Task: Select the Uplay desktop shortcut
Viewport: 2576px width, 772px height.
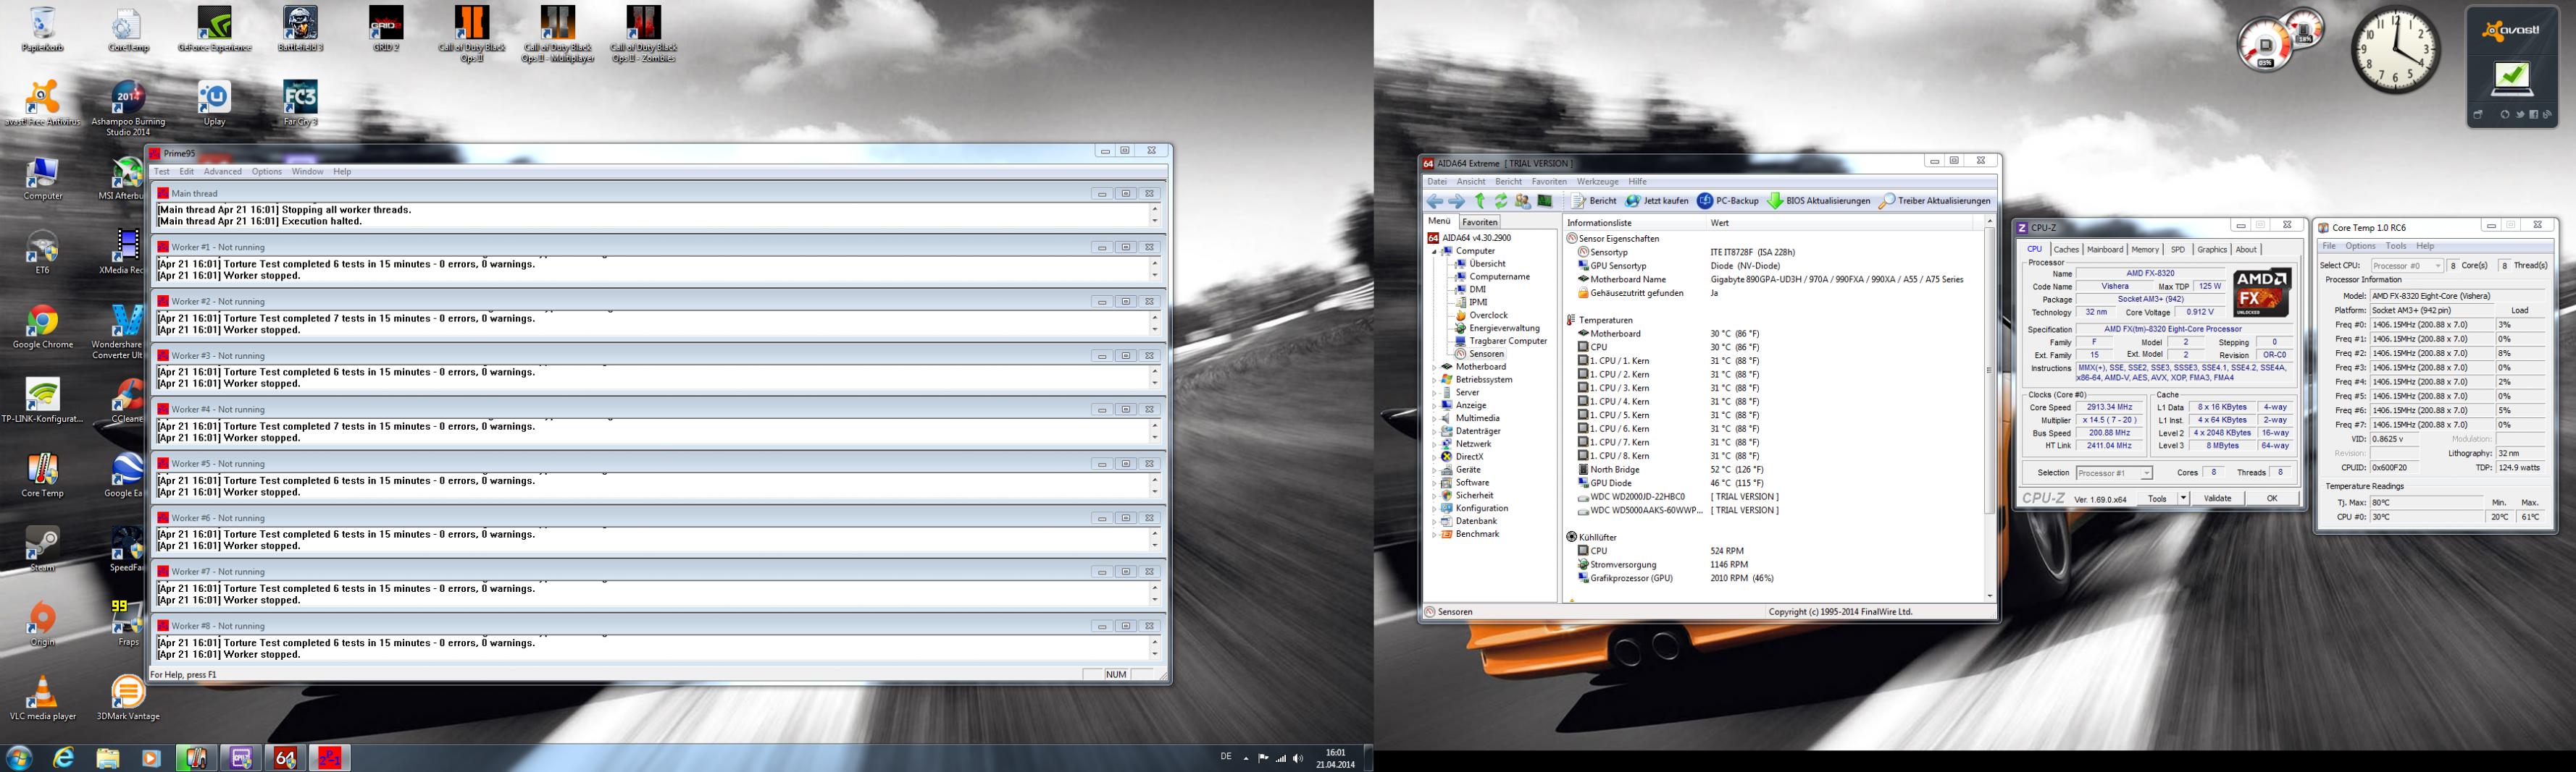Action: tap(214, 104)
